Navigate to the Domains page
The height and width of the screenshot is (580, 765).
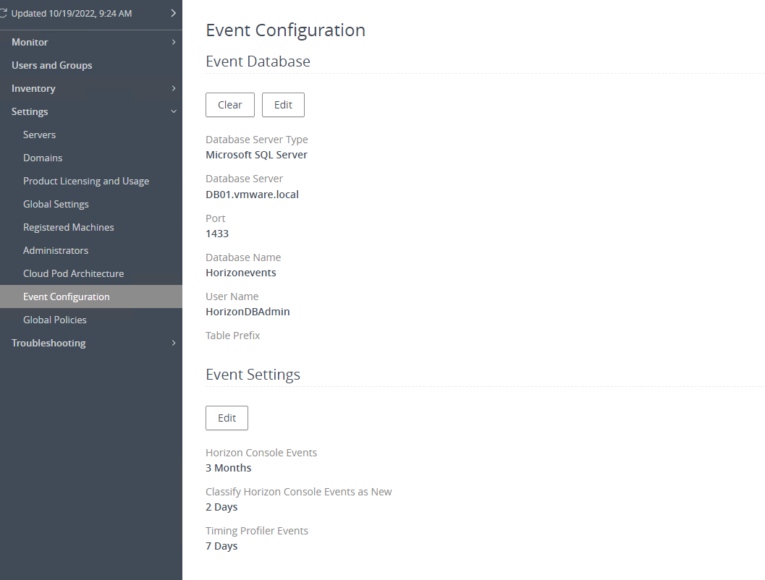click(x=42, y=158)
